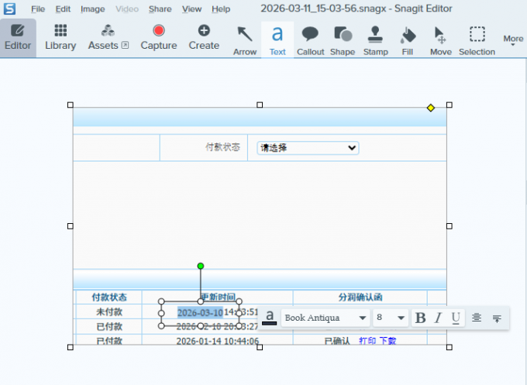This screenshot has width=527, height=385.
Task: Select the Stamp tool
Action: point(375,40)
